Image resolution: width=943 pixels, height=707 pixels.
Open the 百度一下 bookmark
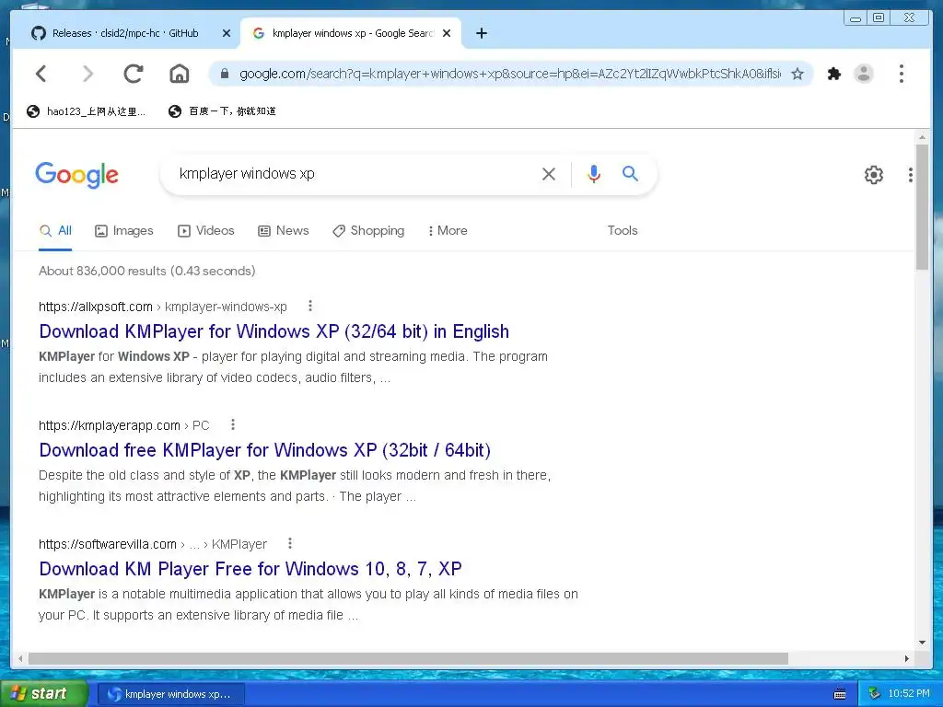tap(223, 111)
